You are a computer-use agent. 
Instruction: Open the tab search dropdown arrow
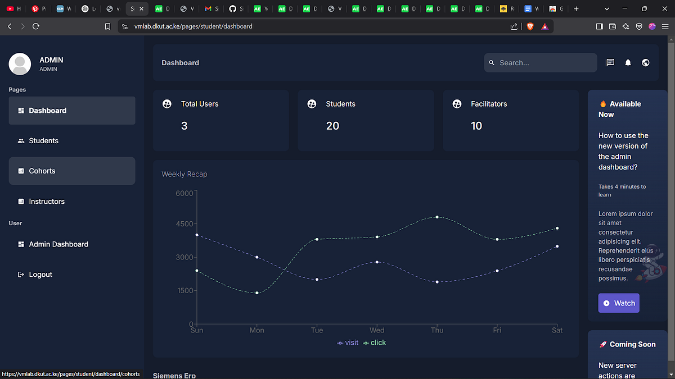click(x=607, y=9)
